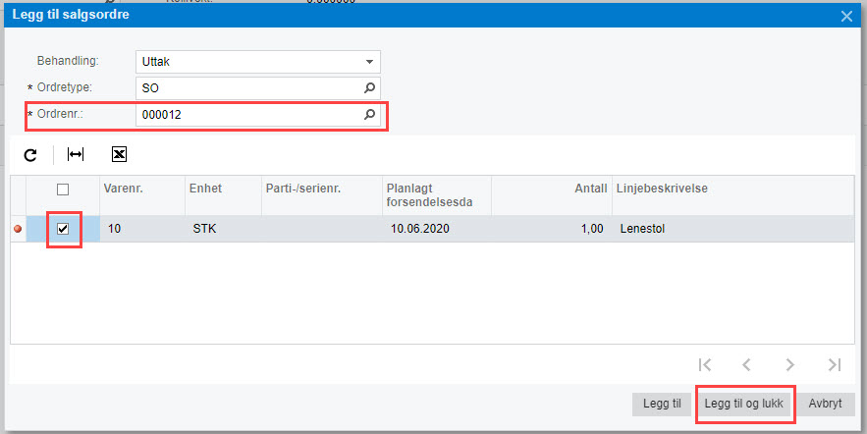The width and height of the screenshot is (867, 434).
Task: Sort by the Antall column header
Action: (551, 195)
